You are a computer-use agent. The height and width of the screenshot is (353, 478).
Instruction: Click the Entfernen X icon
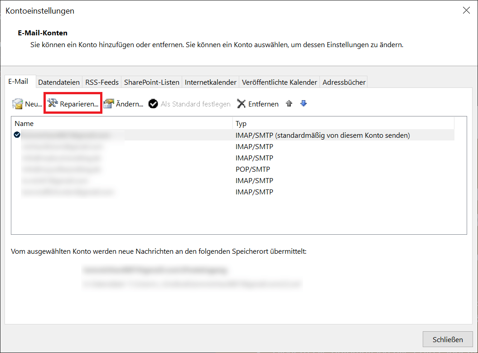[x=241, y=104]
